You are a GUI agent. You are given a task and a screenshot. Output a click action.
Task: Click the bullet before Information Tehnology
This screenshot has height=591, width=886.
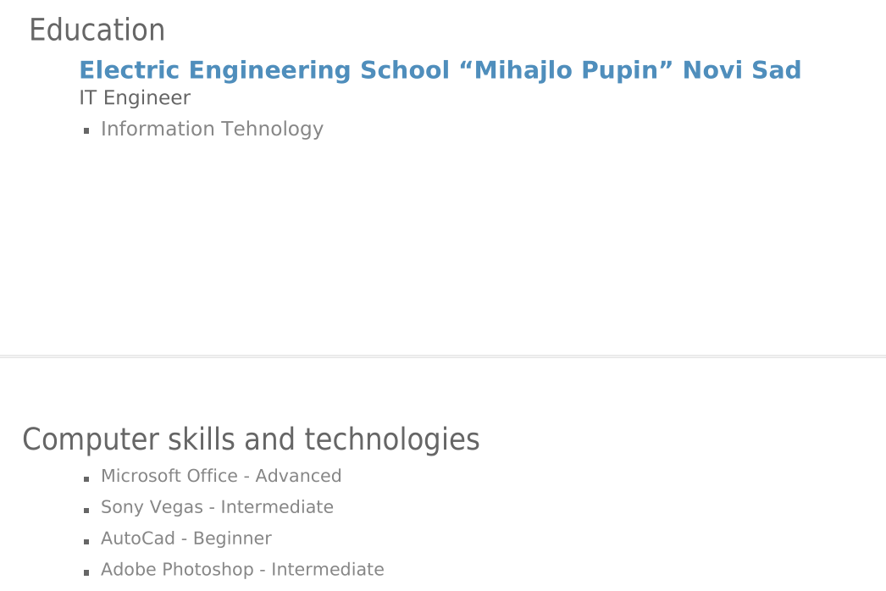[x=87, y=131]
